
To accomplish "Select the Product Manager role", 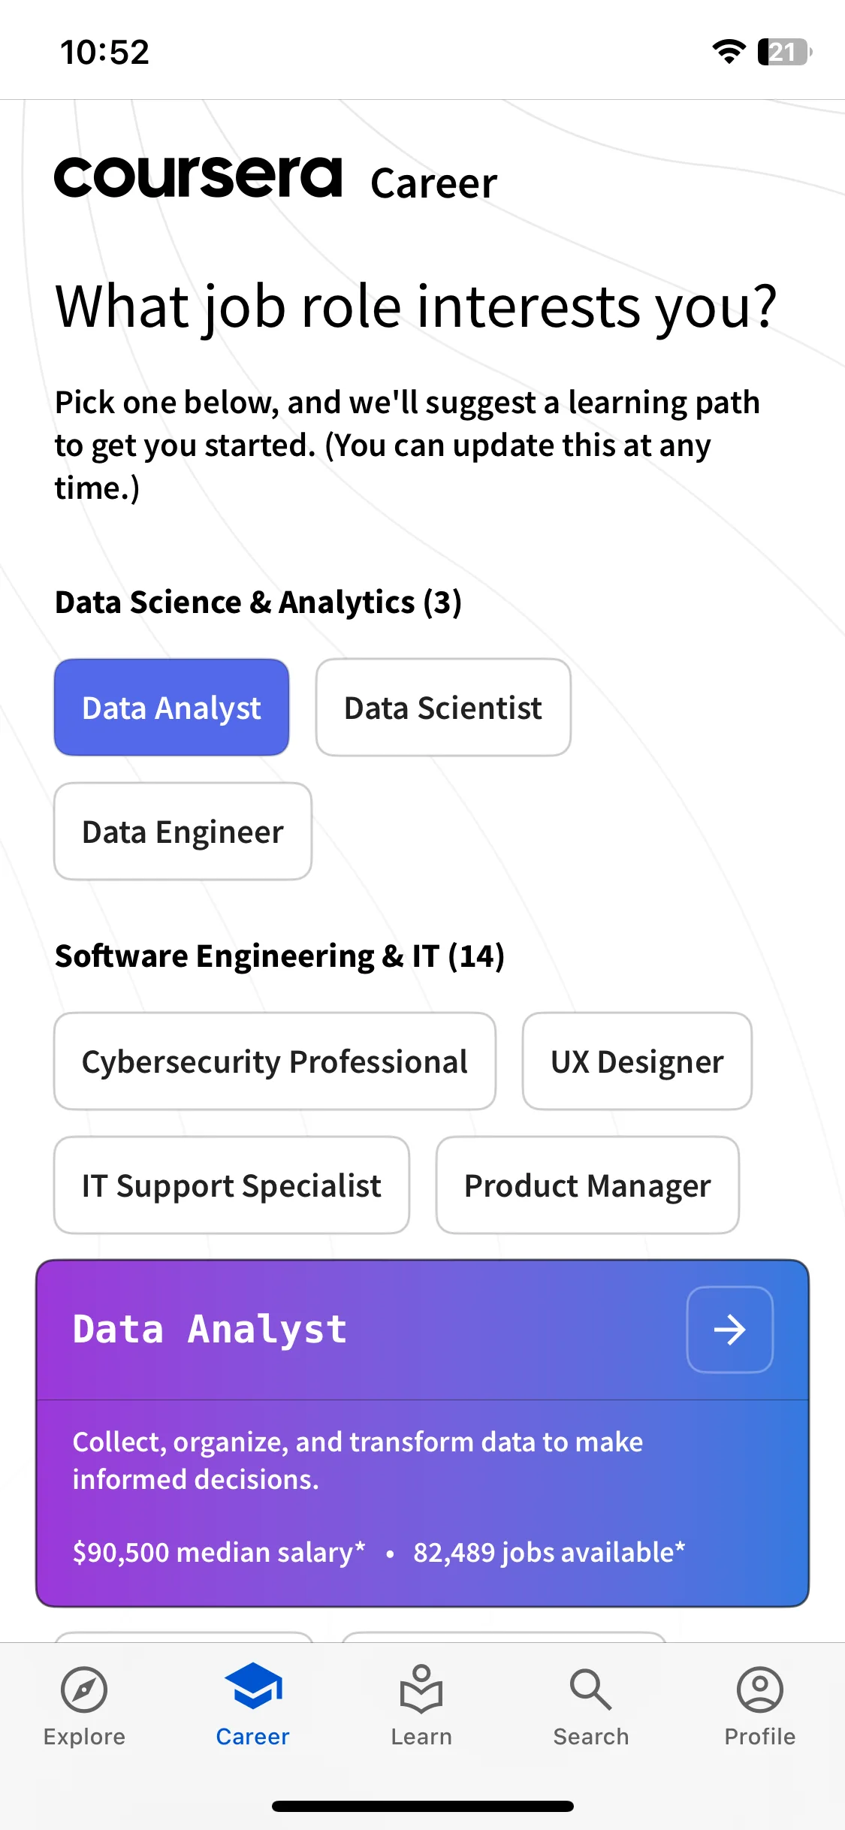I will tap(587, 1185).
